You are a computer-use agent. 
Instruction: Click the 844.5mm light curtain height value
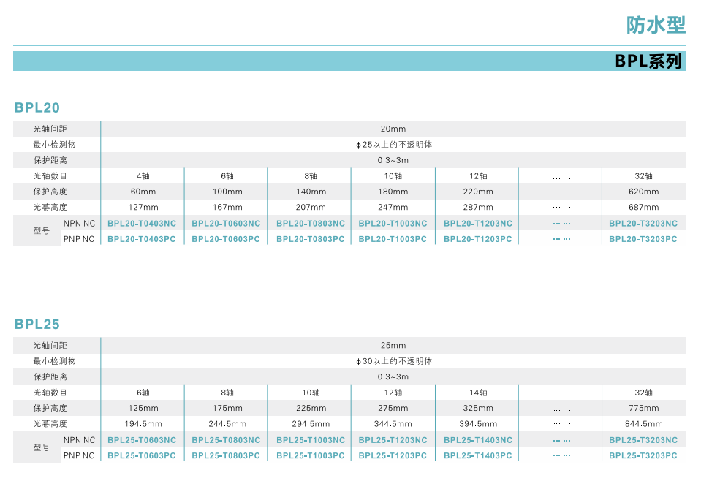643,424
